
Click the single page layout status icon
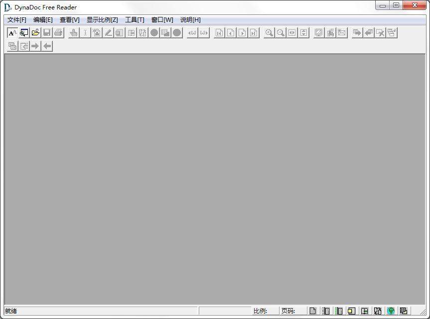point(312,311)
